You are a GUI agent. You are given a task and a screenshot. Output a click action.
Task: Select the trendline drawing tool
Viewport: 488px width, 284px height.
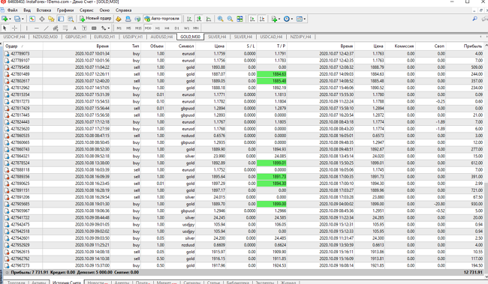[46, 28]
